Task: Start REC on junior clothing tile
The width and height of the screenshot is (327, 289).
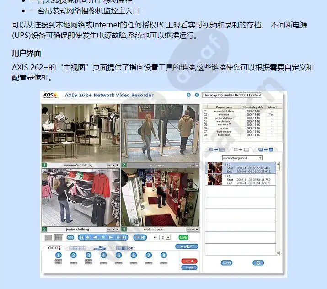Action: point(111,230)
